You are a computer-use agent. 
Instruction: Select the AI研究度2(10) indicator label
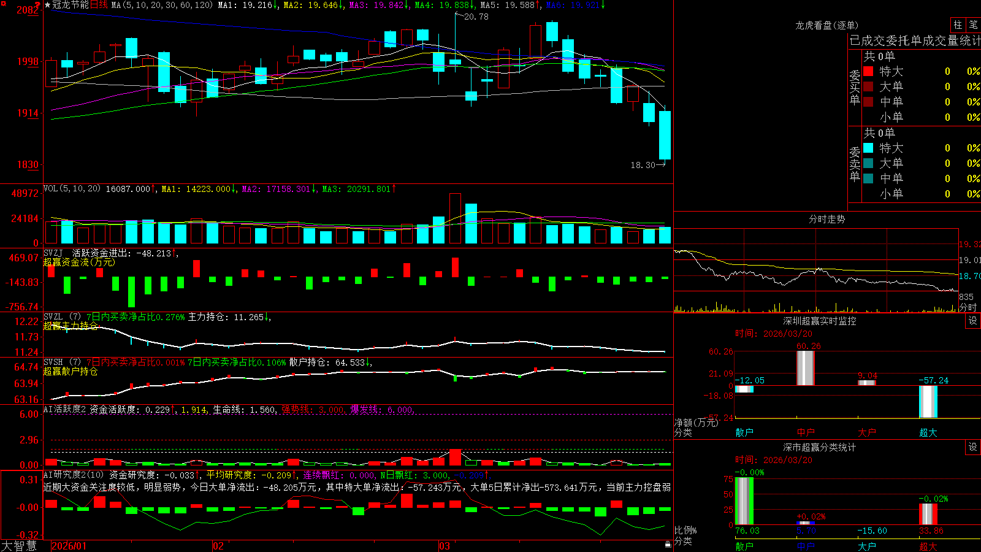(74, 475)
